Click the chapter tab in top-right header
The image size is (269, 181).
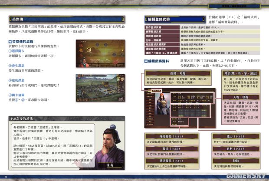[234, 6]
